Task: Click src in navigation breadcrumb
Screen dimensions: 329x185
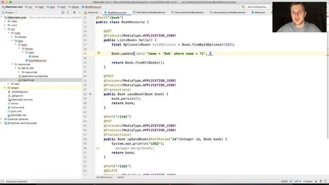Action: click(29, 7)
